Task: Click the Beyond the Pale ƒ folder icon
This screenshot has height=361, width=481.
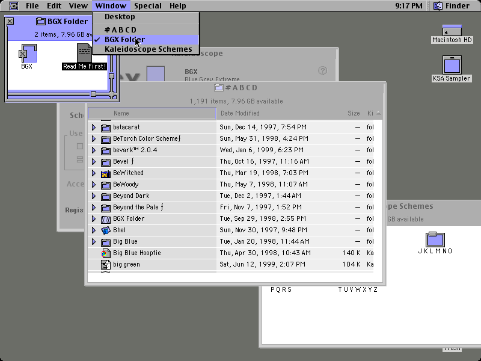Action: (106, 208)
